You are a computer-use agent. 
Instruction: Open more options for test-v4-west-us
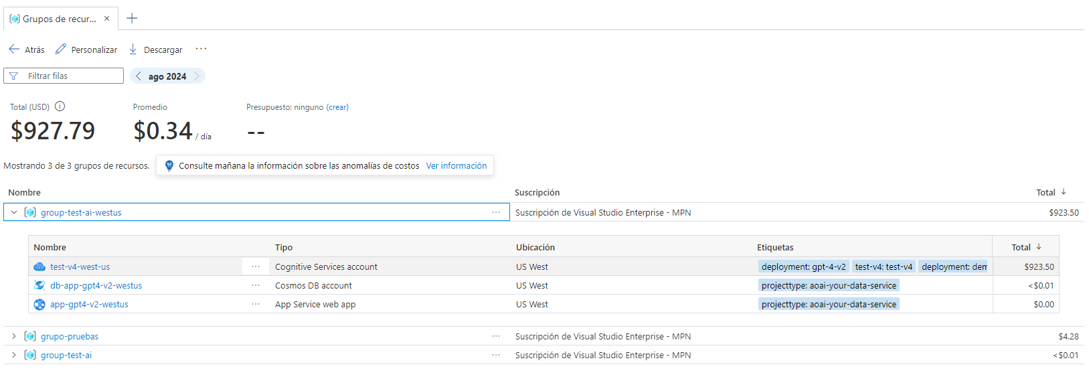pyautogui.click(x=256, y=266)
